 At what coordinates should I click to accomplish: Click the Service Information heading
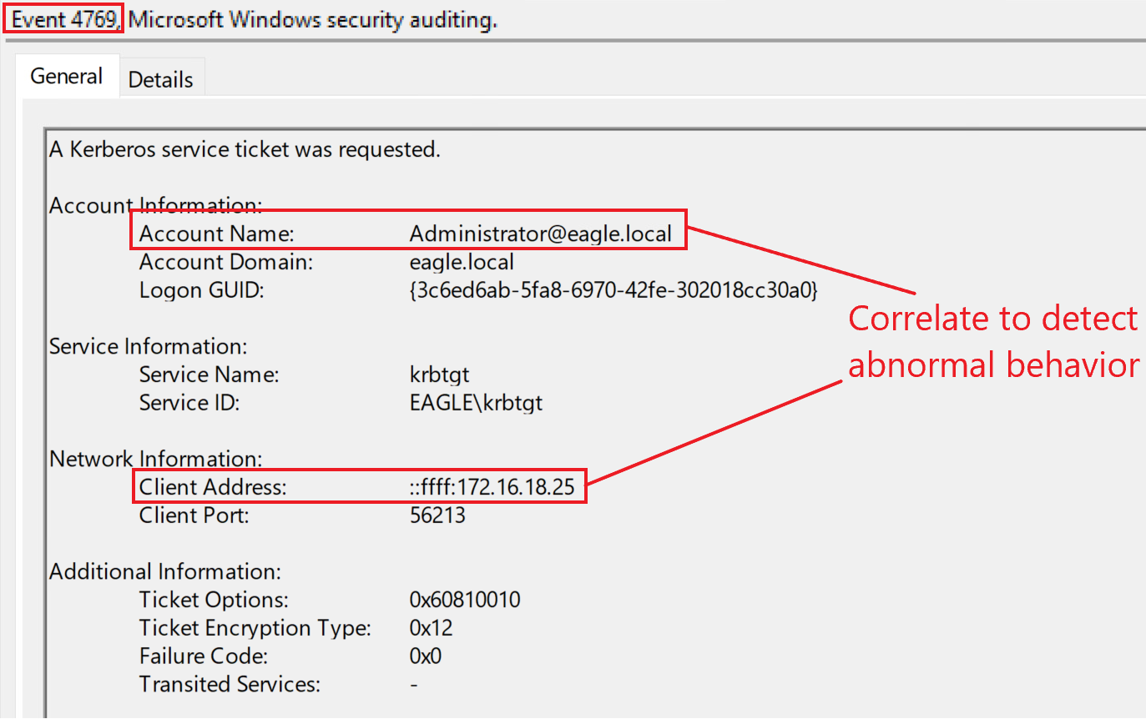[x=149, y=346]
